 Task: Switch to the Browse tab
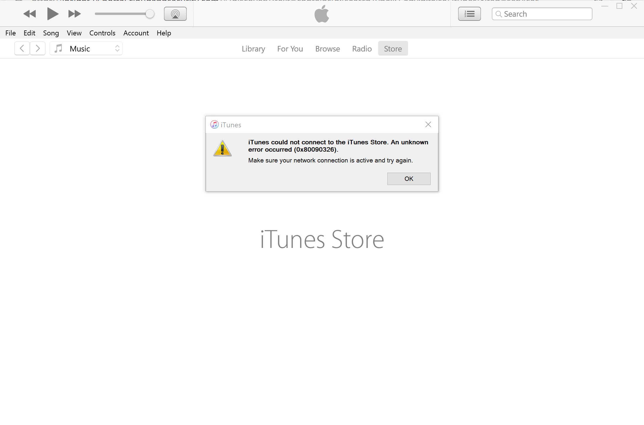pos(328,49)
